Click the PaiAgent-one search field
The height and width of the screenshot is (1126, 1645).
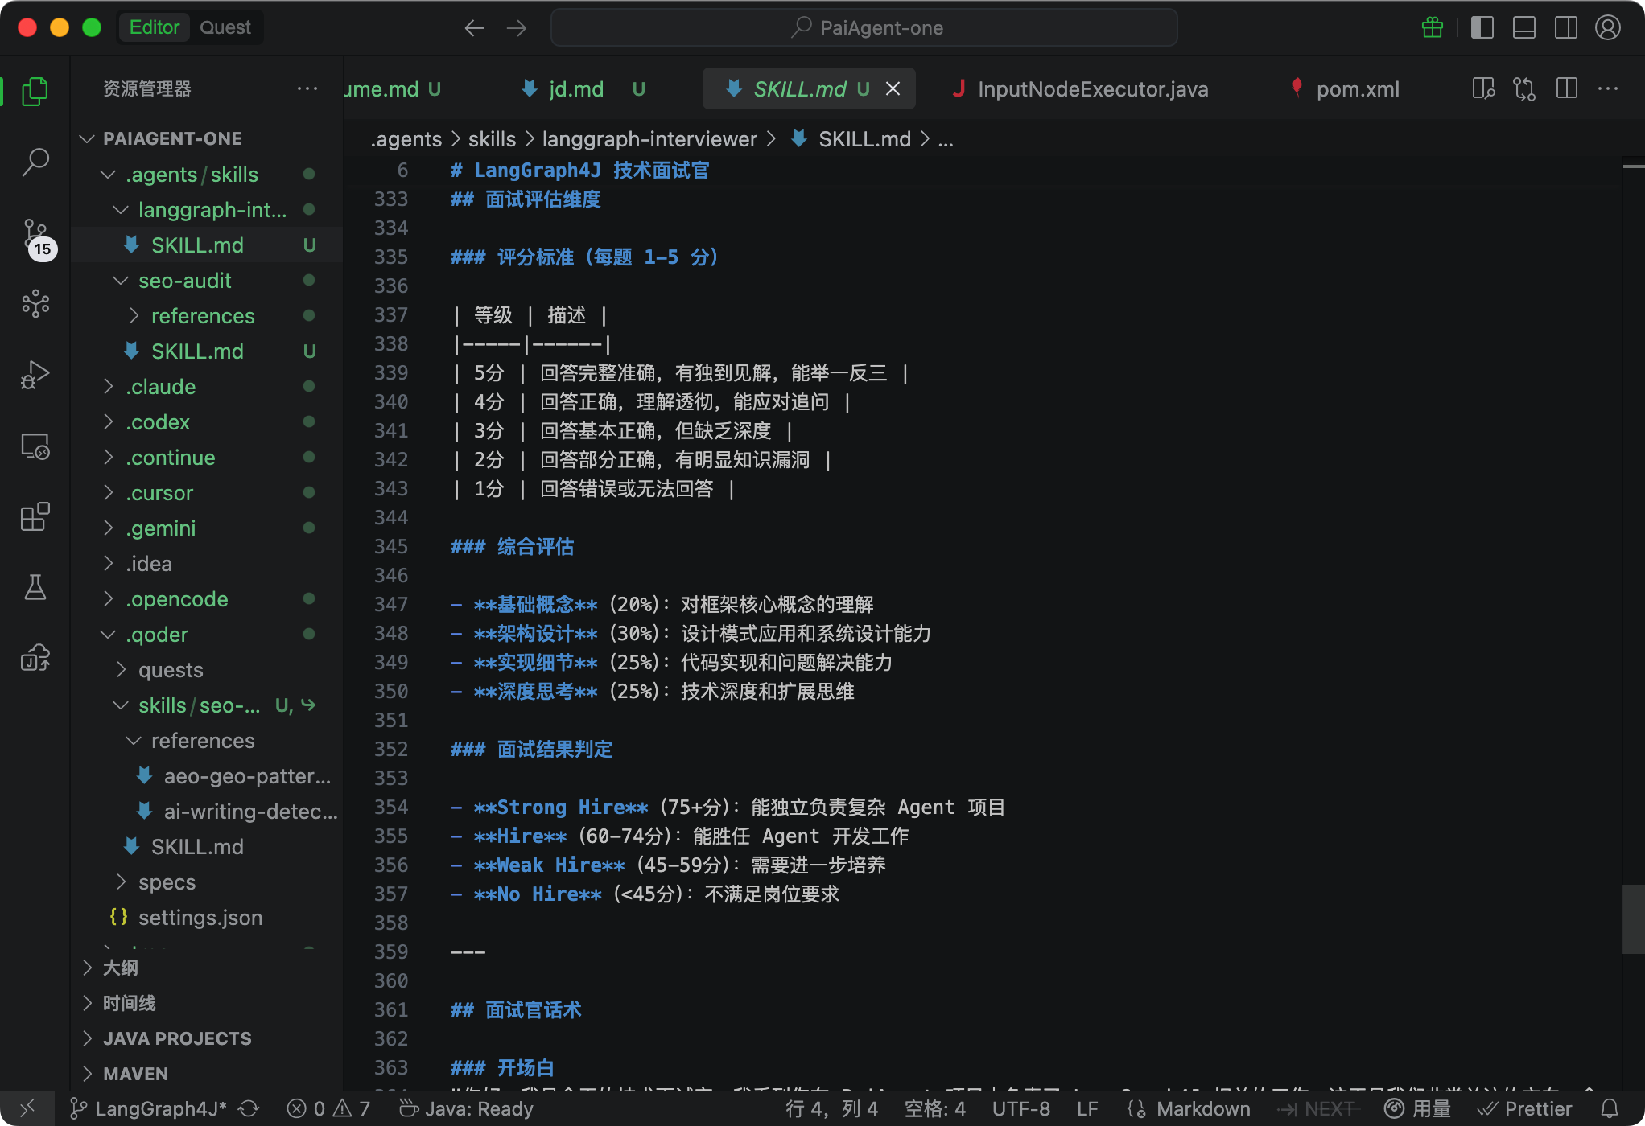(x=864, y=27)
